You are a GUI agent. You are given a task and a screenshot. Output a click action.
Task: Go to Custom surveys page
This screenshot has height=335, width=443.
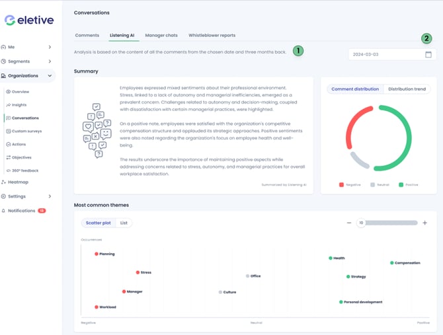coord(26,131)
